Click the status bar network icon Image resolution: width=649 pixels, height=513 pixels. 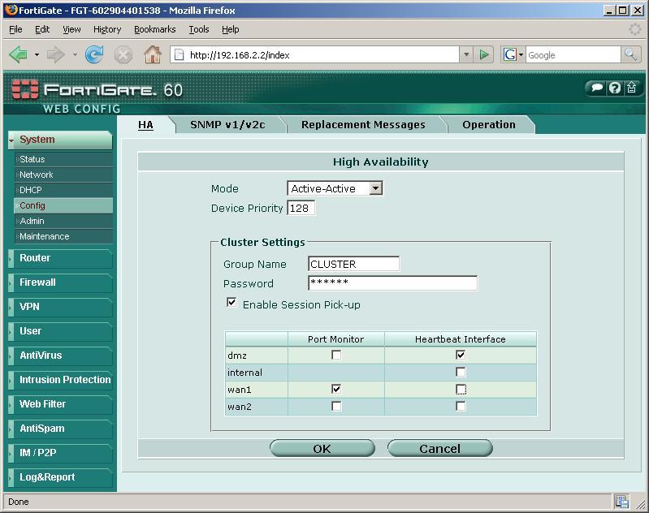(x=621, y=502)
